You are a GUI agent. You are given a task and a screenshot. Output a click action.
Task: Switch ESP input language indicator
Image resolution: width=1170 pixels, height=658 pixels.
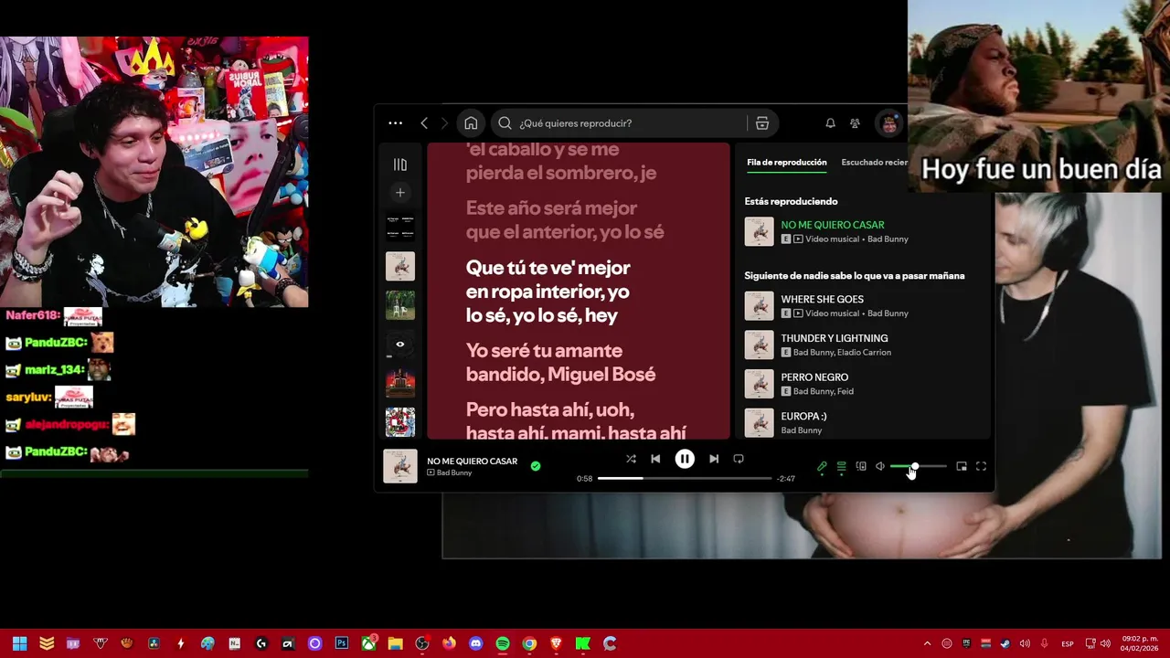(x=1068, y=643)
